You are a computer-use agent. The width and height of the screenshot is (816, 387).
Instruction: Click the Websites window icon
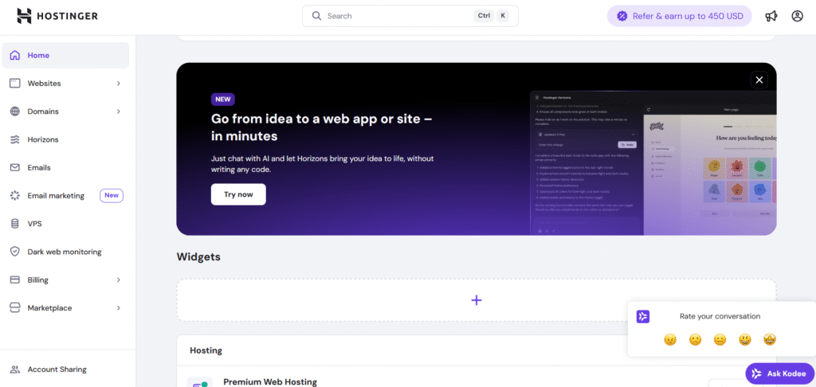15,84
